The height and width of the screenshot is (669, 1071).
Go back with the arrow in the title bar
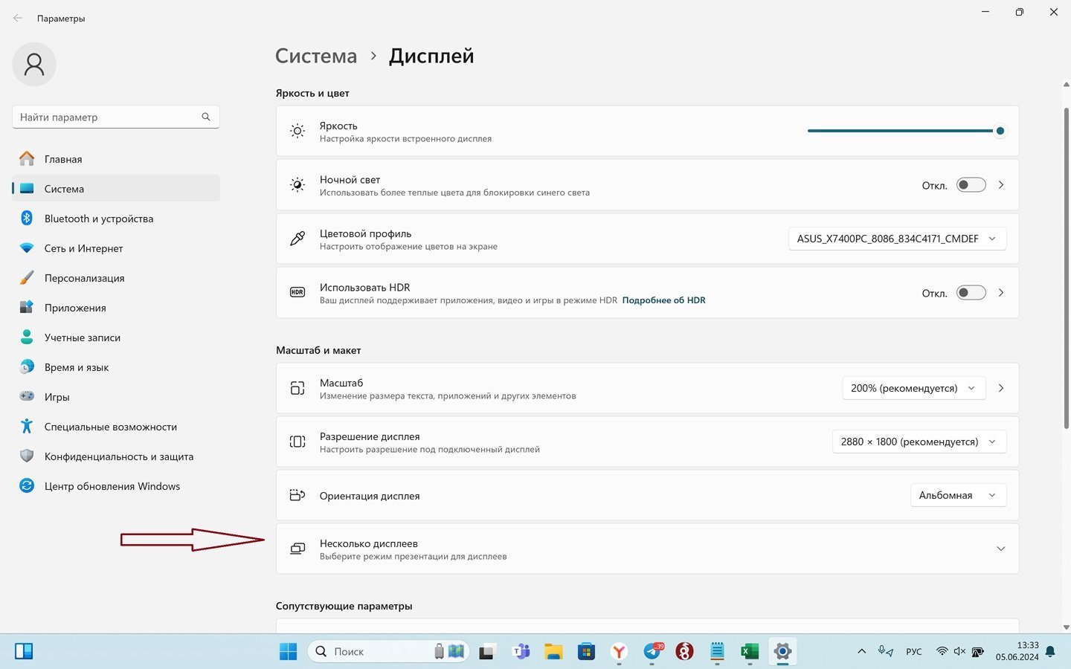[x=18, y=18]
